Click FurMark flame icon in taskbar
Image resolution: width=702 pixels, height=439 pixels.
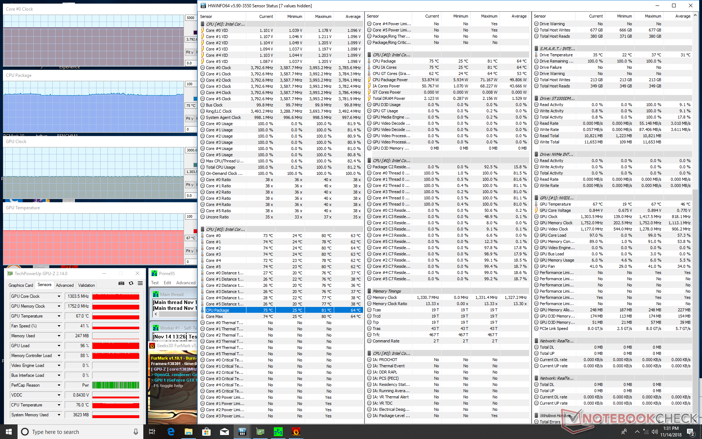tap(296, 432)
